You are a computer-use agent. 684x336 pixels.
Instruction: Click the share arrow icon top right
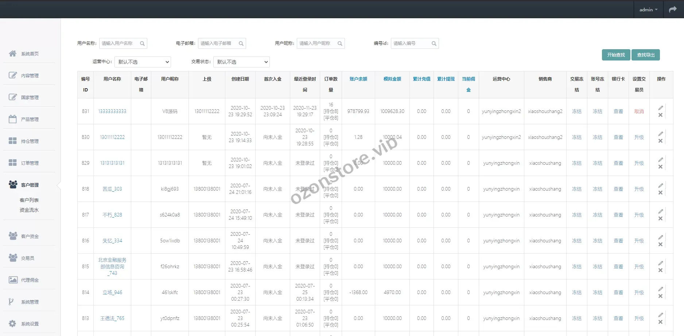tap(672, 9)
